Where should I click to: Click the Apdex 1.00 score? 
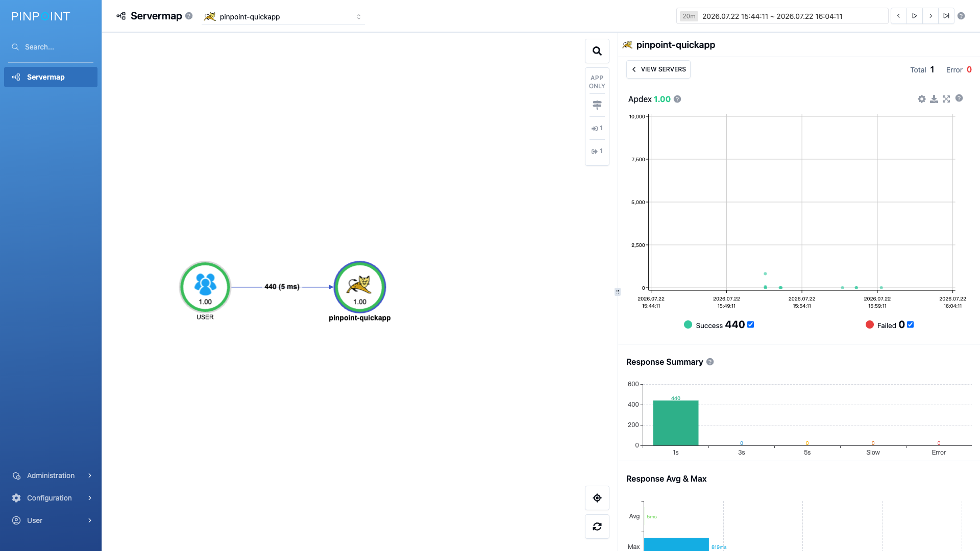coord(662,99)
